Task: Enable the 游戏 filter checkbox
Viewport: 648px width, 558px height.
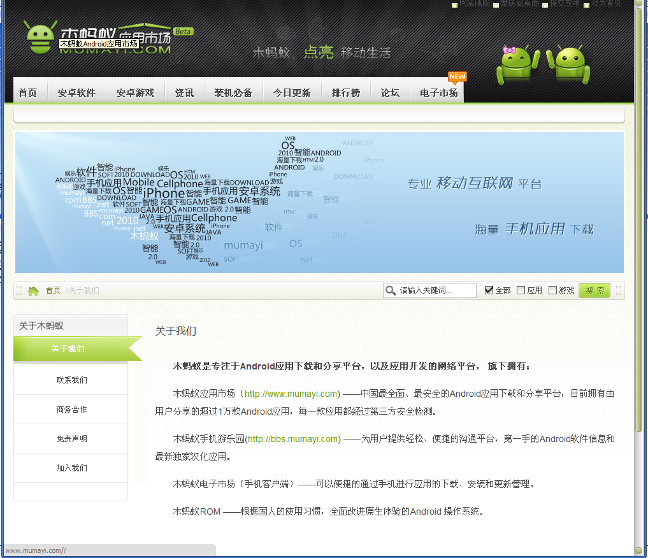Action: (552, 290)
